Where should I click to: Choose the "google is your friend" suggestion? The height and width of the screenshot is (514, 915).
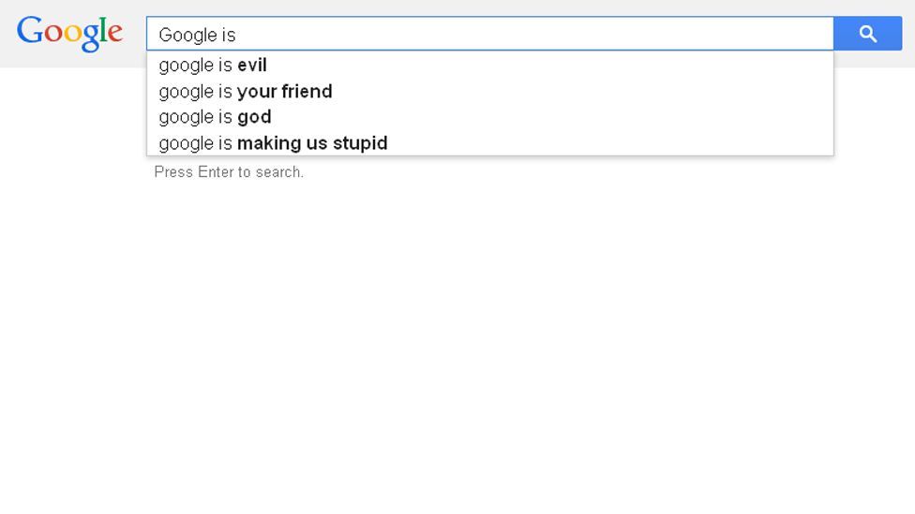tap(489, 91)
